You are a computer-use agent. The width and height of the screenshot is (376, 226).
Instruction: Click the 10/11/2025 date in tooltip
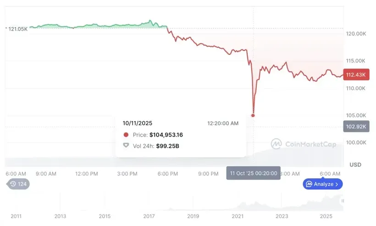137,123
